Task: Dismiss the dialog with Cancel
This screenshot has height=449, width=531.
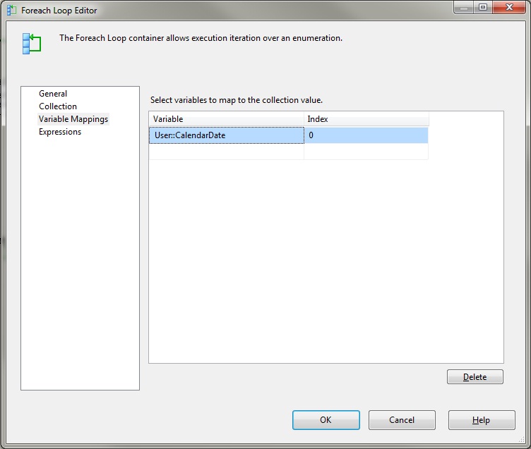Action: [402, 420]
